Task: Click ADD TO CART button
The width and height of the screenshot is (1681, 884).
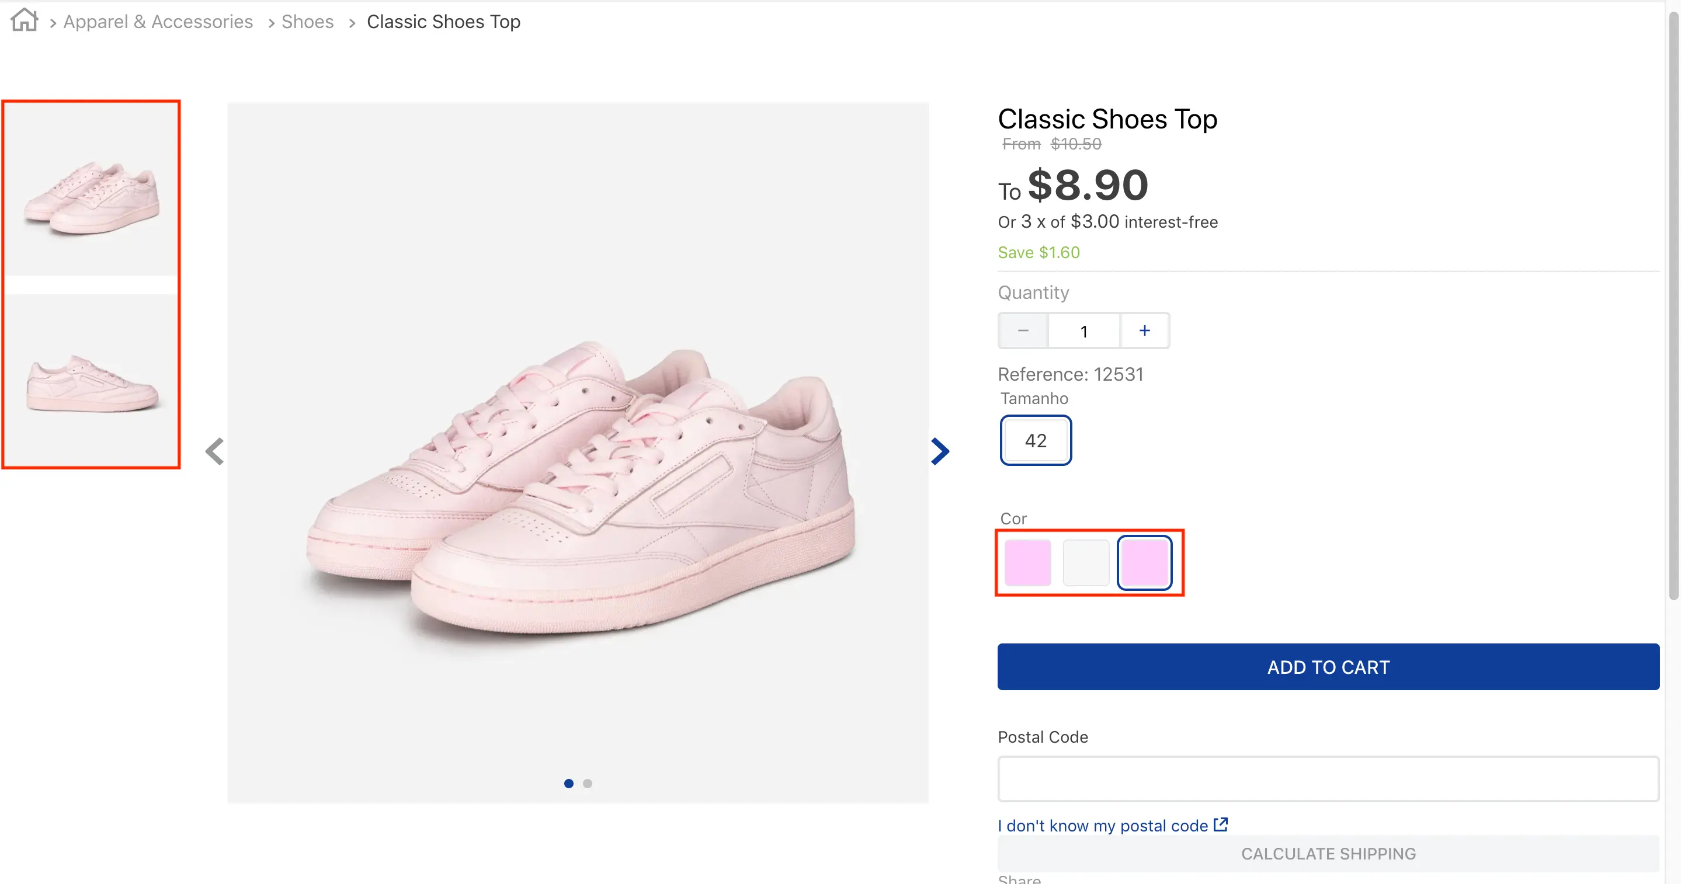Action: (x=1328, y=667)
